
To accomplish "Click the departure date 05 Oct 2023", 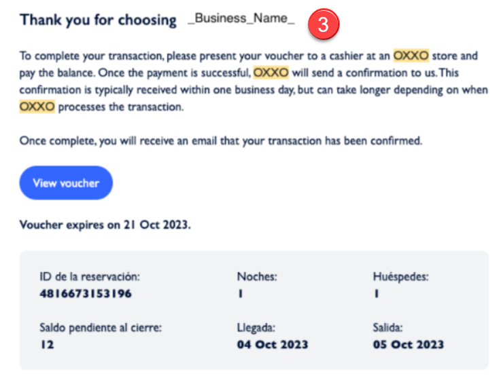I will coord(409,344).
